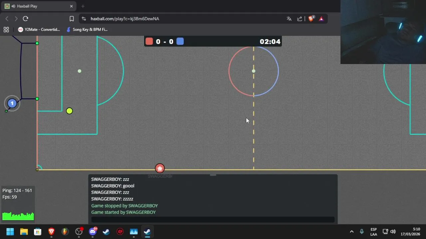Click the chat line 'SWAGGERBOY: zzzzz'
The image size is (426, 239).
[112, 199]
